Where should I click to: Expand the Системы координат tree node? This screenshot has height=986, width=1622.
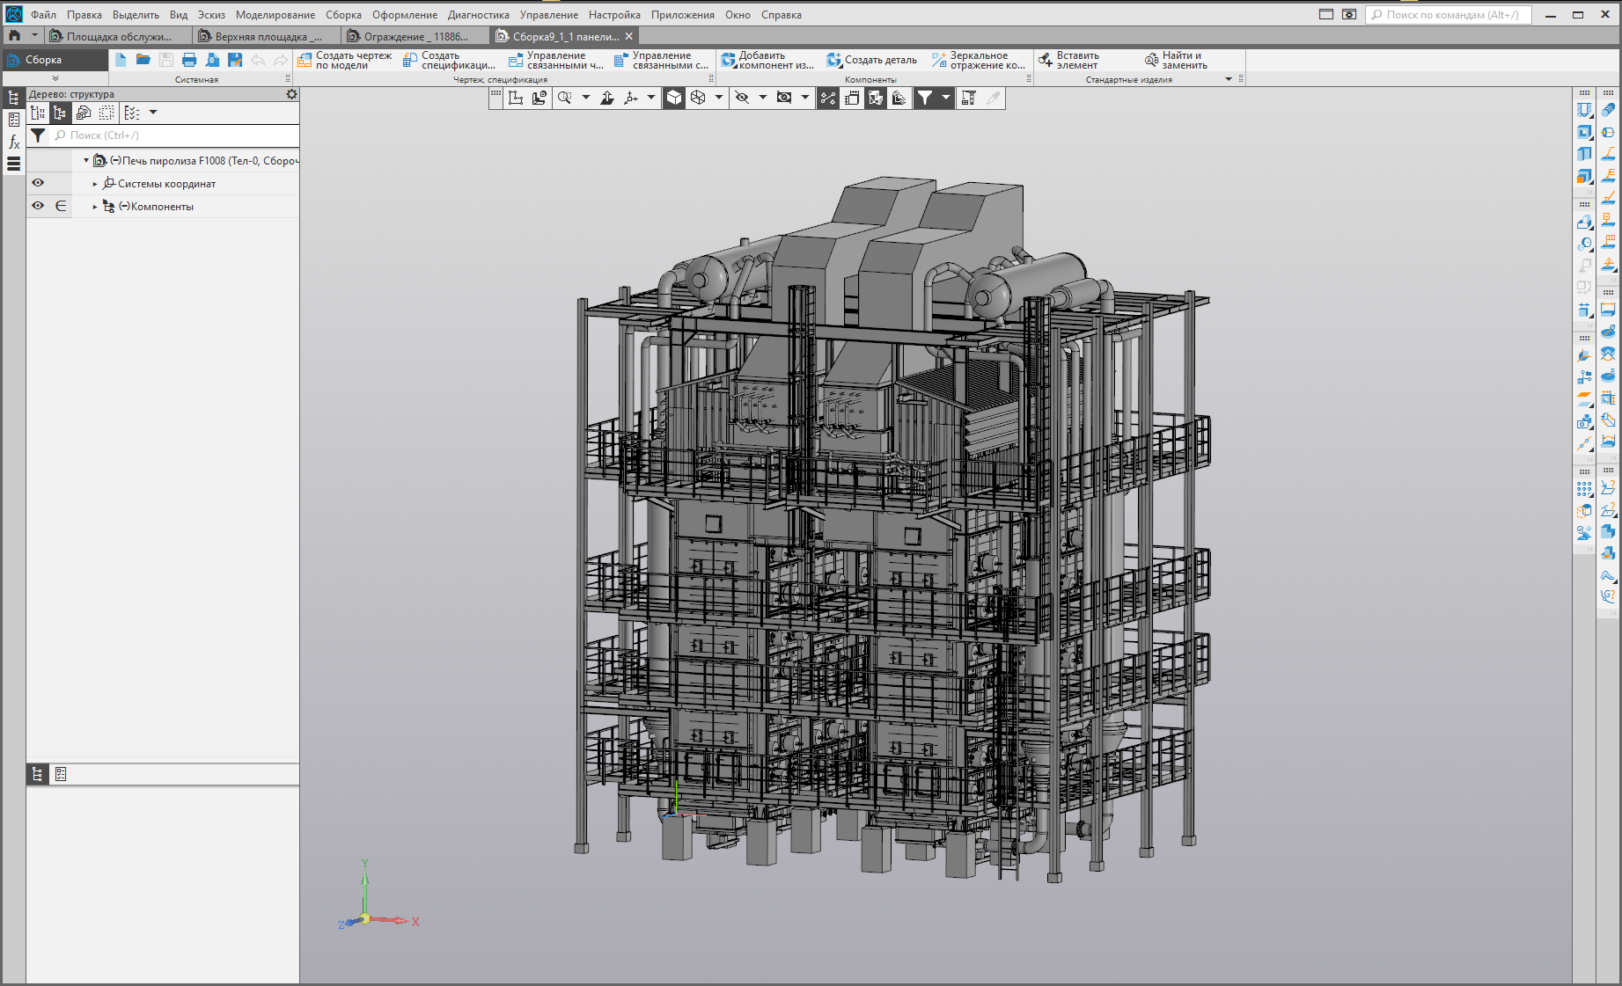[x=95, y=184]
